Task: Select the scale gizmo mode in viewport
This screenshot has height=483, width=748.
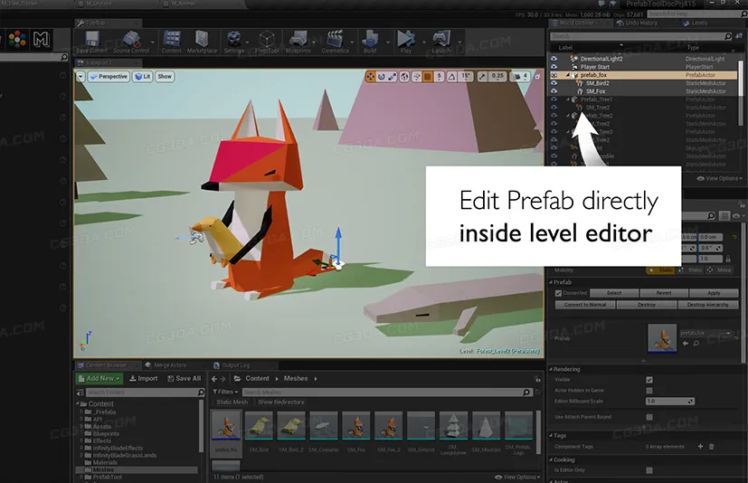Action: point(392,76)
